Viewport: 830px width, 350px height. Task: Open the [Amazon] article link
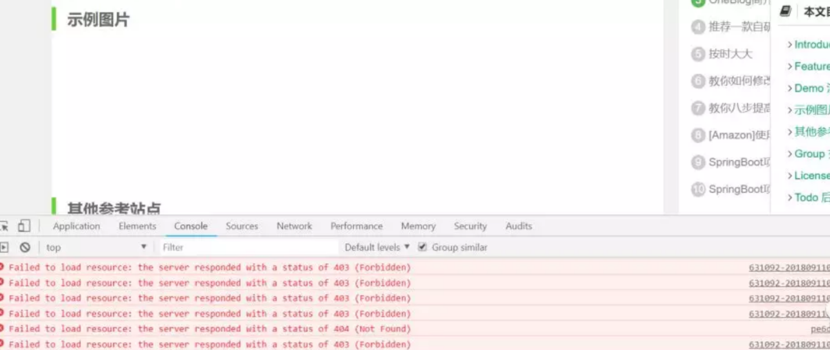[739, 135]
